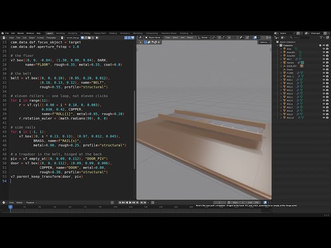331x248 pixels.
Task: Open the timeline Marker menu
Action: tap(20, 203)
